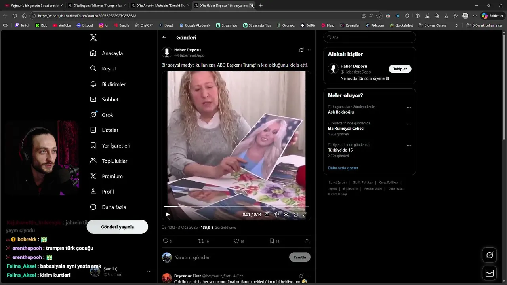Click the Yanıtla button

click(300, 257)
